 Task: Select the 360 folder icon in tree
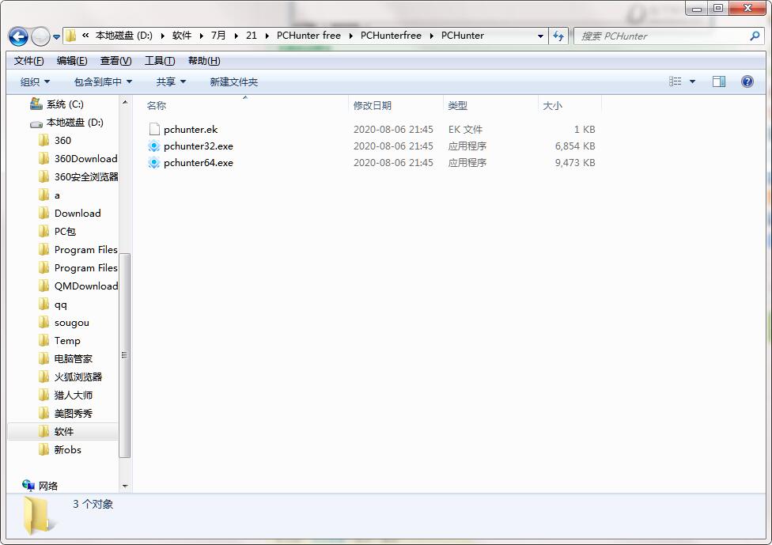44,141
